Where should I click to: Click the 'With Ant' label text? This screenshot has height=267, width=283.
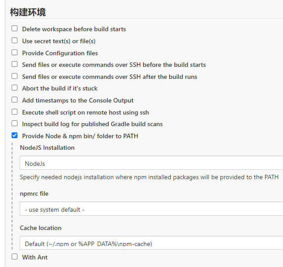[35, 257]
